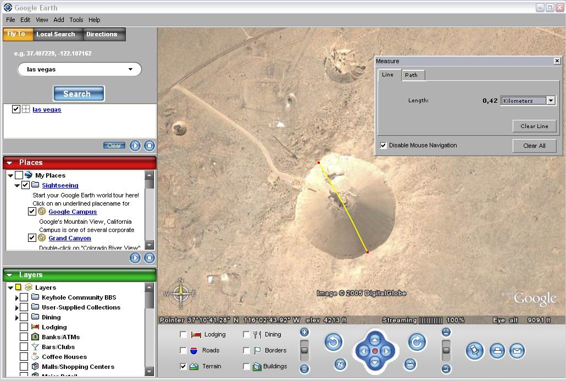The image size is (566, 381).
Task: Check the My Places checkbox
Action: (x=19, y=175)
